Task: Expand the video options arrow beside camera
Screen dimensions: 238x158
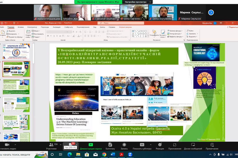Action: point(15,145)
